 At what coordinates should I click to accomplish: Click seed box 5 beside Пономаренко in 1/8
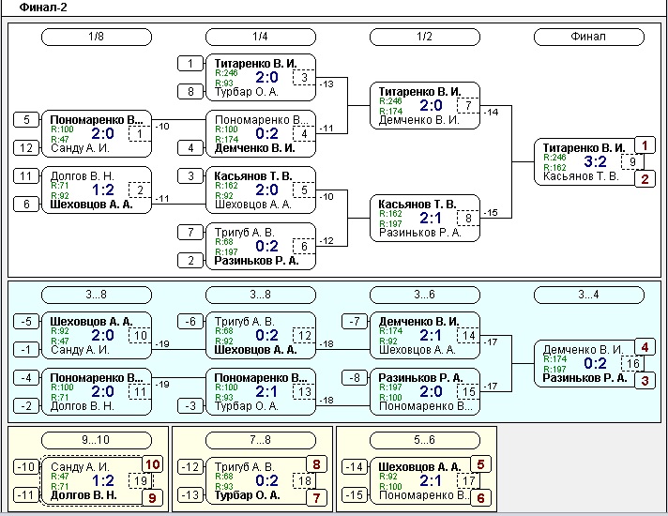[x=26, y=120]
